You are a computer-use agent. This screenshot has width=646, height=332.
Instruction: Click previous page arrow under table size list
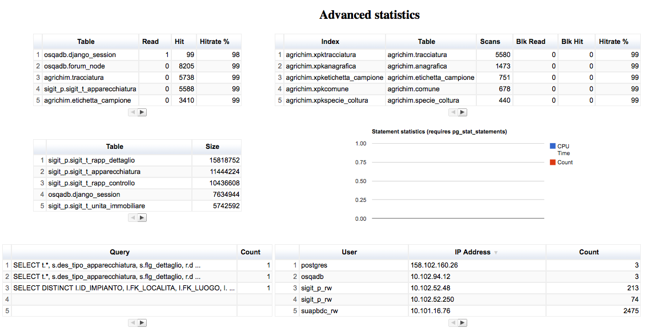(x=134, y=217)
